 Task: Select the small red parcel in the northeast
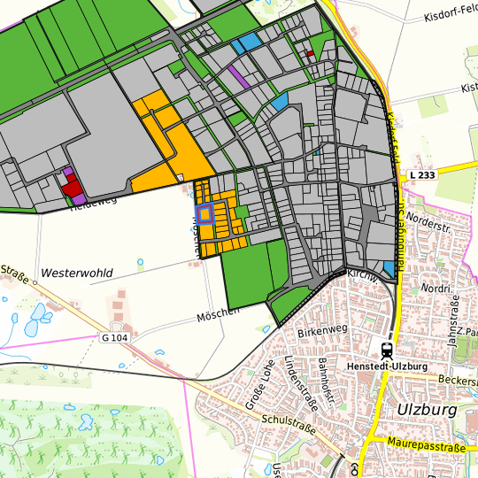311,54
